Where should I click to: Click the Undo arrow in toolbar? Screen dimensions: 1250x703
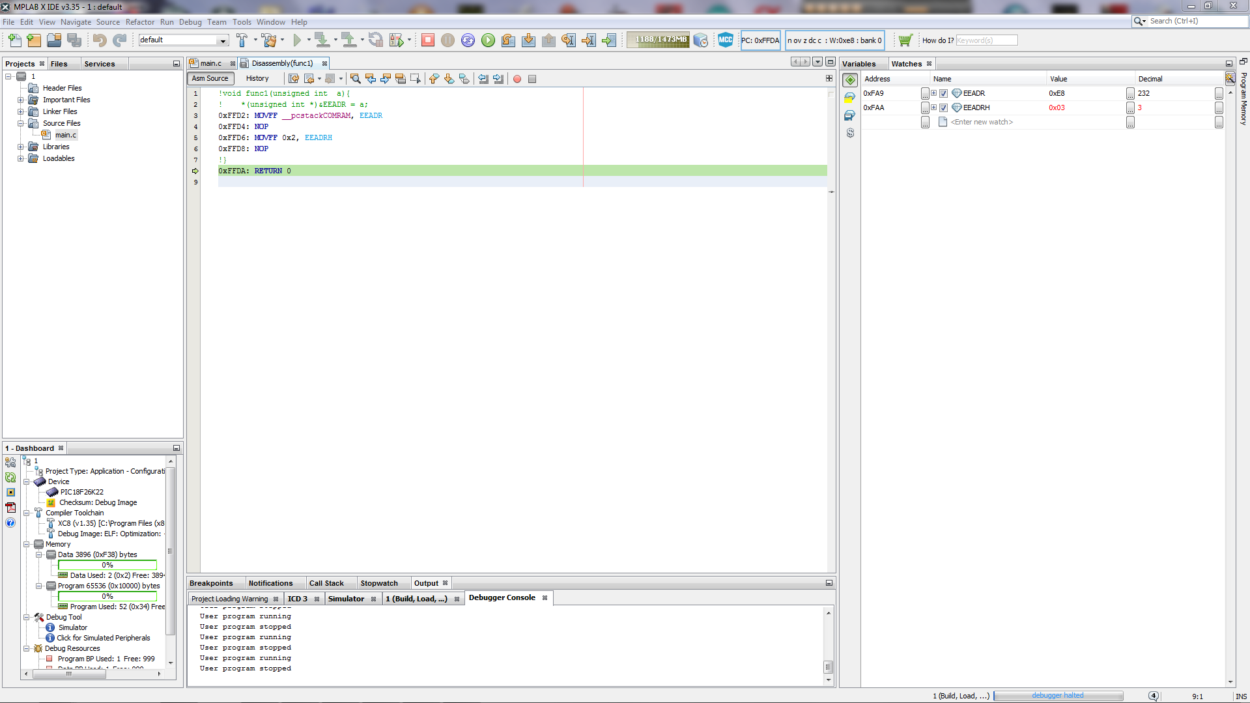tap(99, 40)
